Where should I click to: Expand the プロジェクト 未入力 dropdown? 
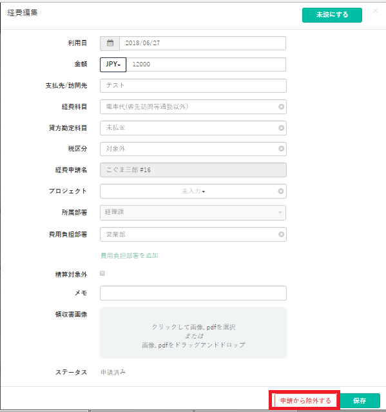(x=193, y=191)
